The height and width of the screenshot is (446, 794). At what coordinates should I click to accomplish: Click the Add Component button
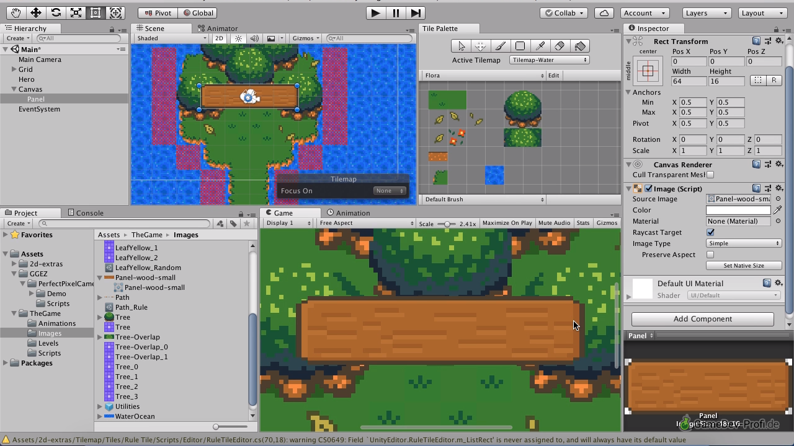coord(702,319)
